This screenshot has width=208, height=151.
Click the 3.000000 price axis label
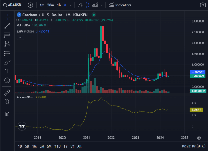[198, 21]
